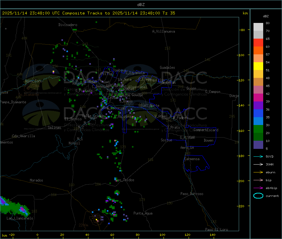Click the 2200m volcano contour label
This screenshot has width=282, height=239.
(x=83, y=225)
